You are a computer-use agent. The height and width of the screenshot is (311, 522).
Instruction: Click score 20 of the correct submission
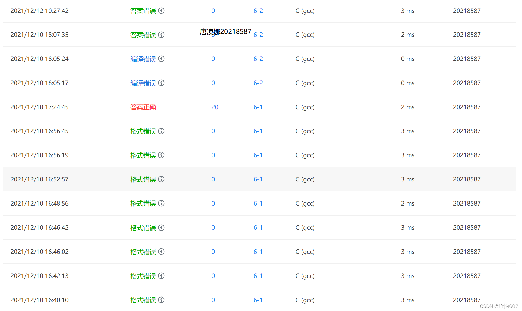tap(215, 107)
